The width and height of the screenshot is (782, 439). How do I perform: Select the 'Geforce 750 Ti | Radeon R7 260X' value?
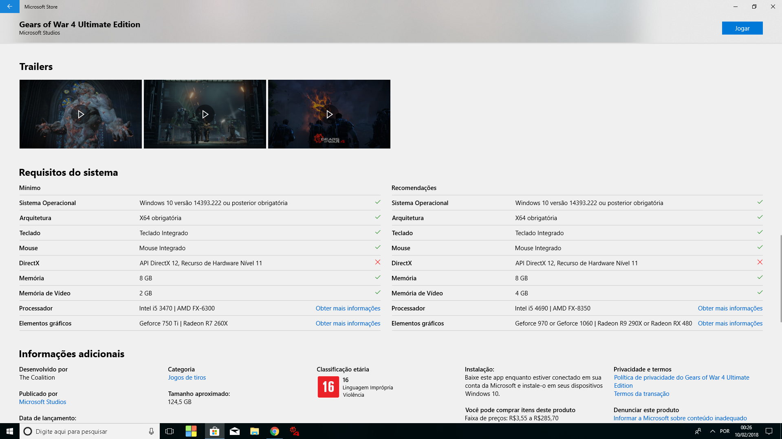183,323
